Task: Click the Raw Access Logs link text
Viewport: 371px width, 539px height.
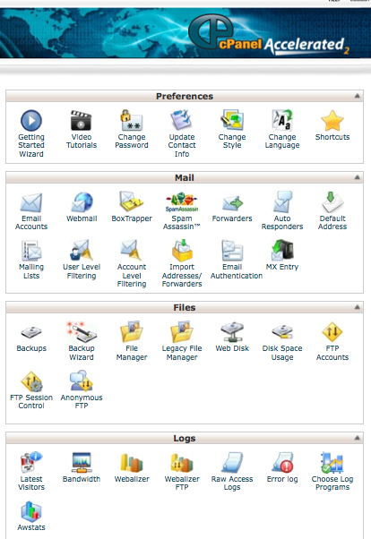Action: coord(232,483)
